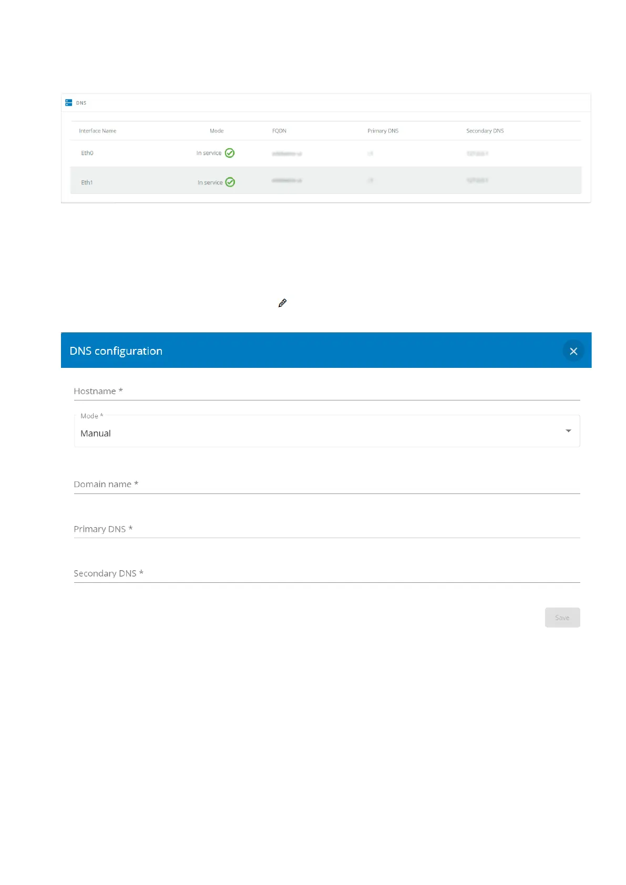The image size is (626, 885).
Task: Click the DNS panel title text
Action: [81, 103]
